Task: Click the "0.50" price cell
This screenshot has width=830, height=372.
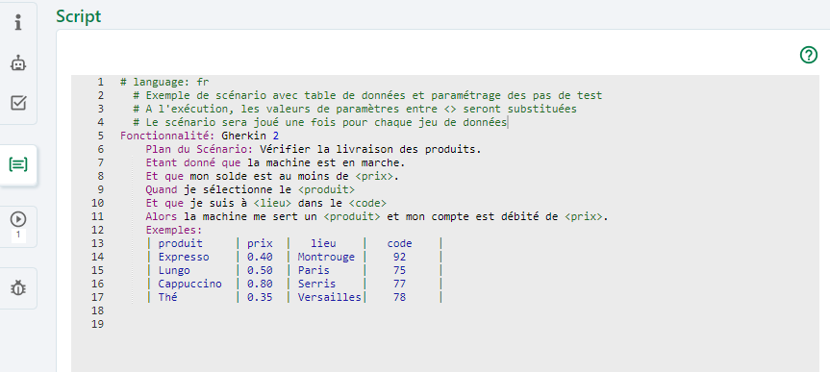Action: pos(260,270)
